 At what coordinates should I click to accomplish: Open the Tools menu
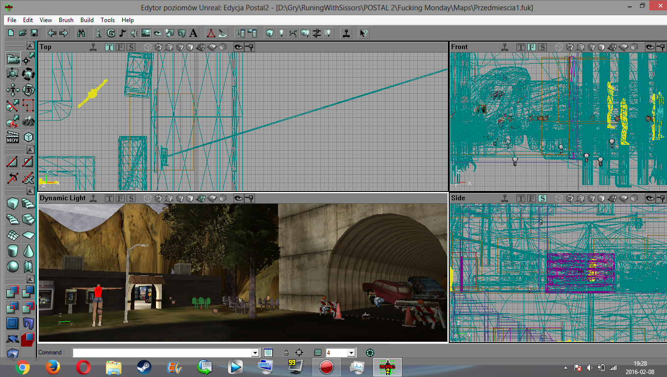107,20
